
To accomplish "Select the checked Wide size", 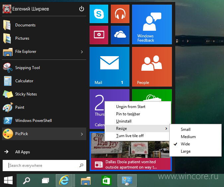I will (x=195, y=144).
